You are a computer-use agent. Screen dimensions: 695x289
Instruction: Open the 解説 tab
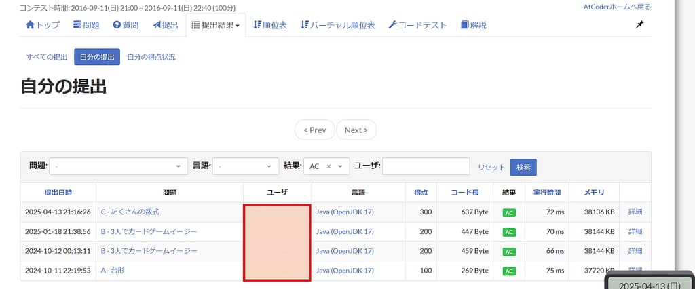pos(473,25)
